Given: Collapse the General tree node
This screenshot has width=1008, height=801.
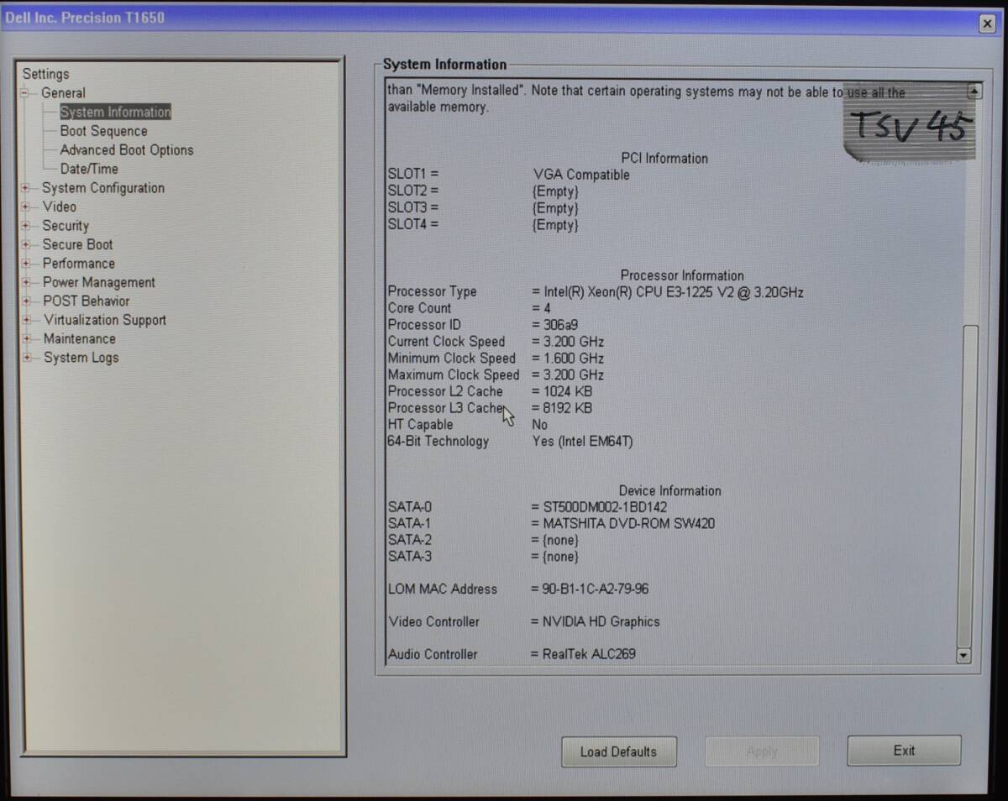Looking at the screenshot, I should point(25,93).
